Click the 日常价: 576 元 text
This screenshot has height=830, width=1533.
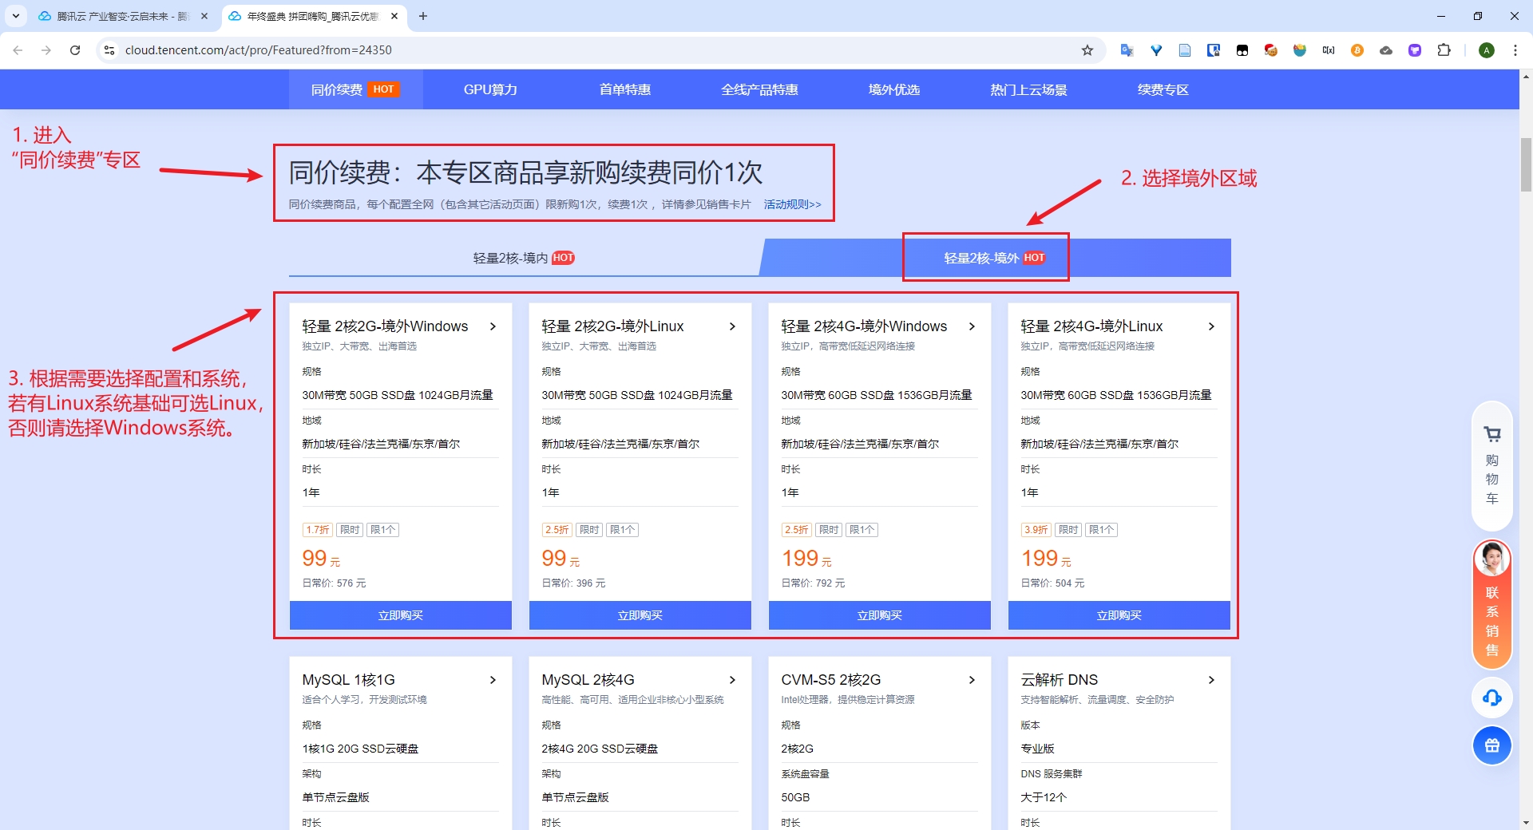coord(334,583)
